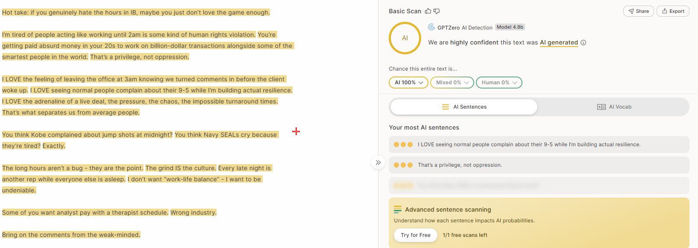Start Try for Free advanced scanning

pos(416,235)
